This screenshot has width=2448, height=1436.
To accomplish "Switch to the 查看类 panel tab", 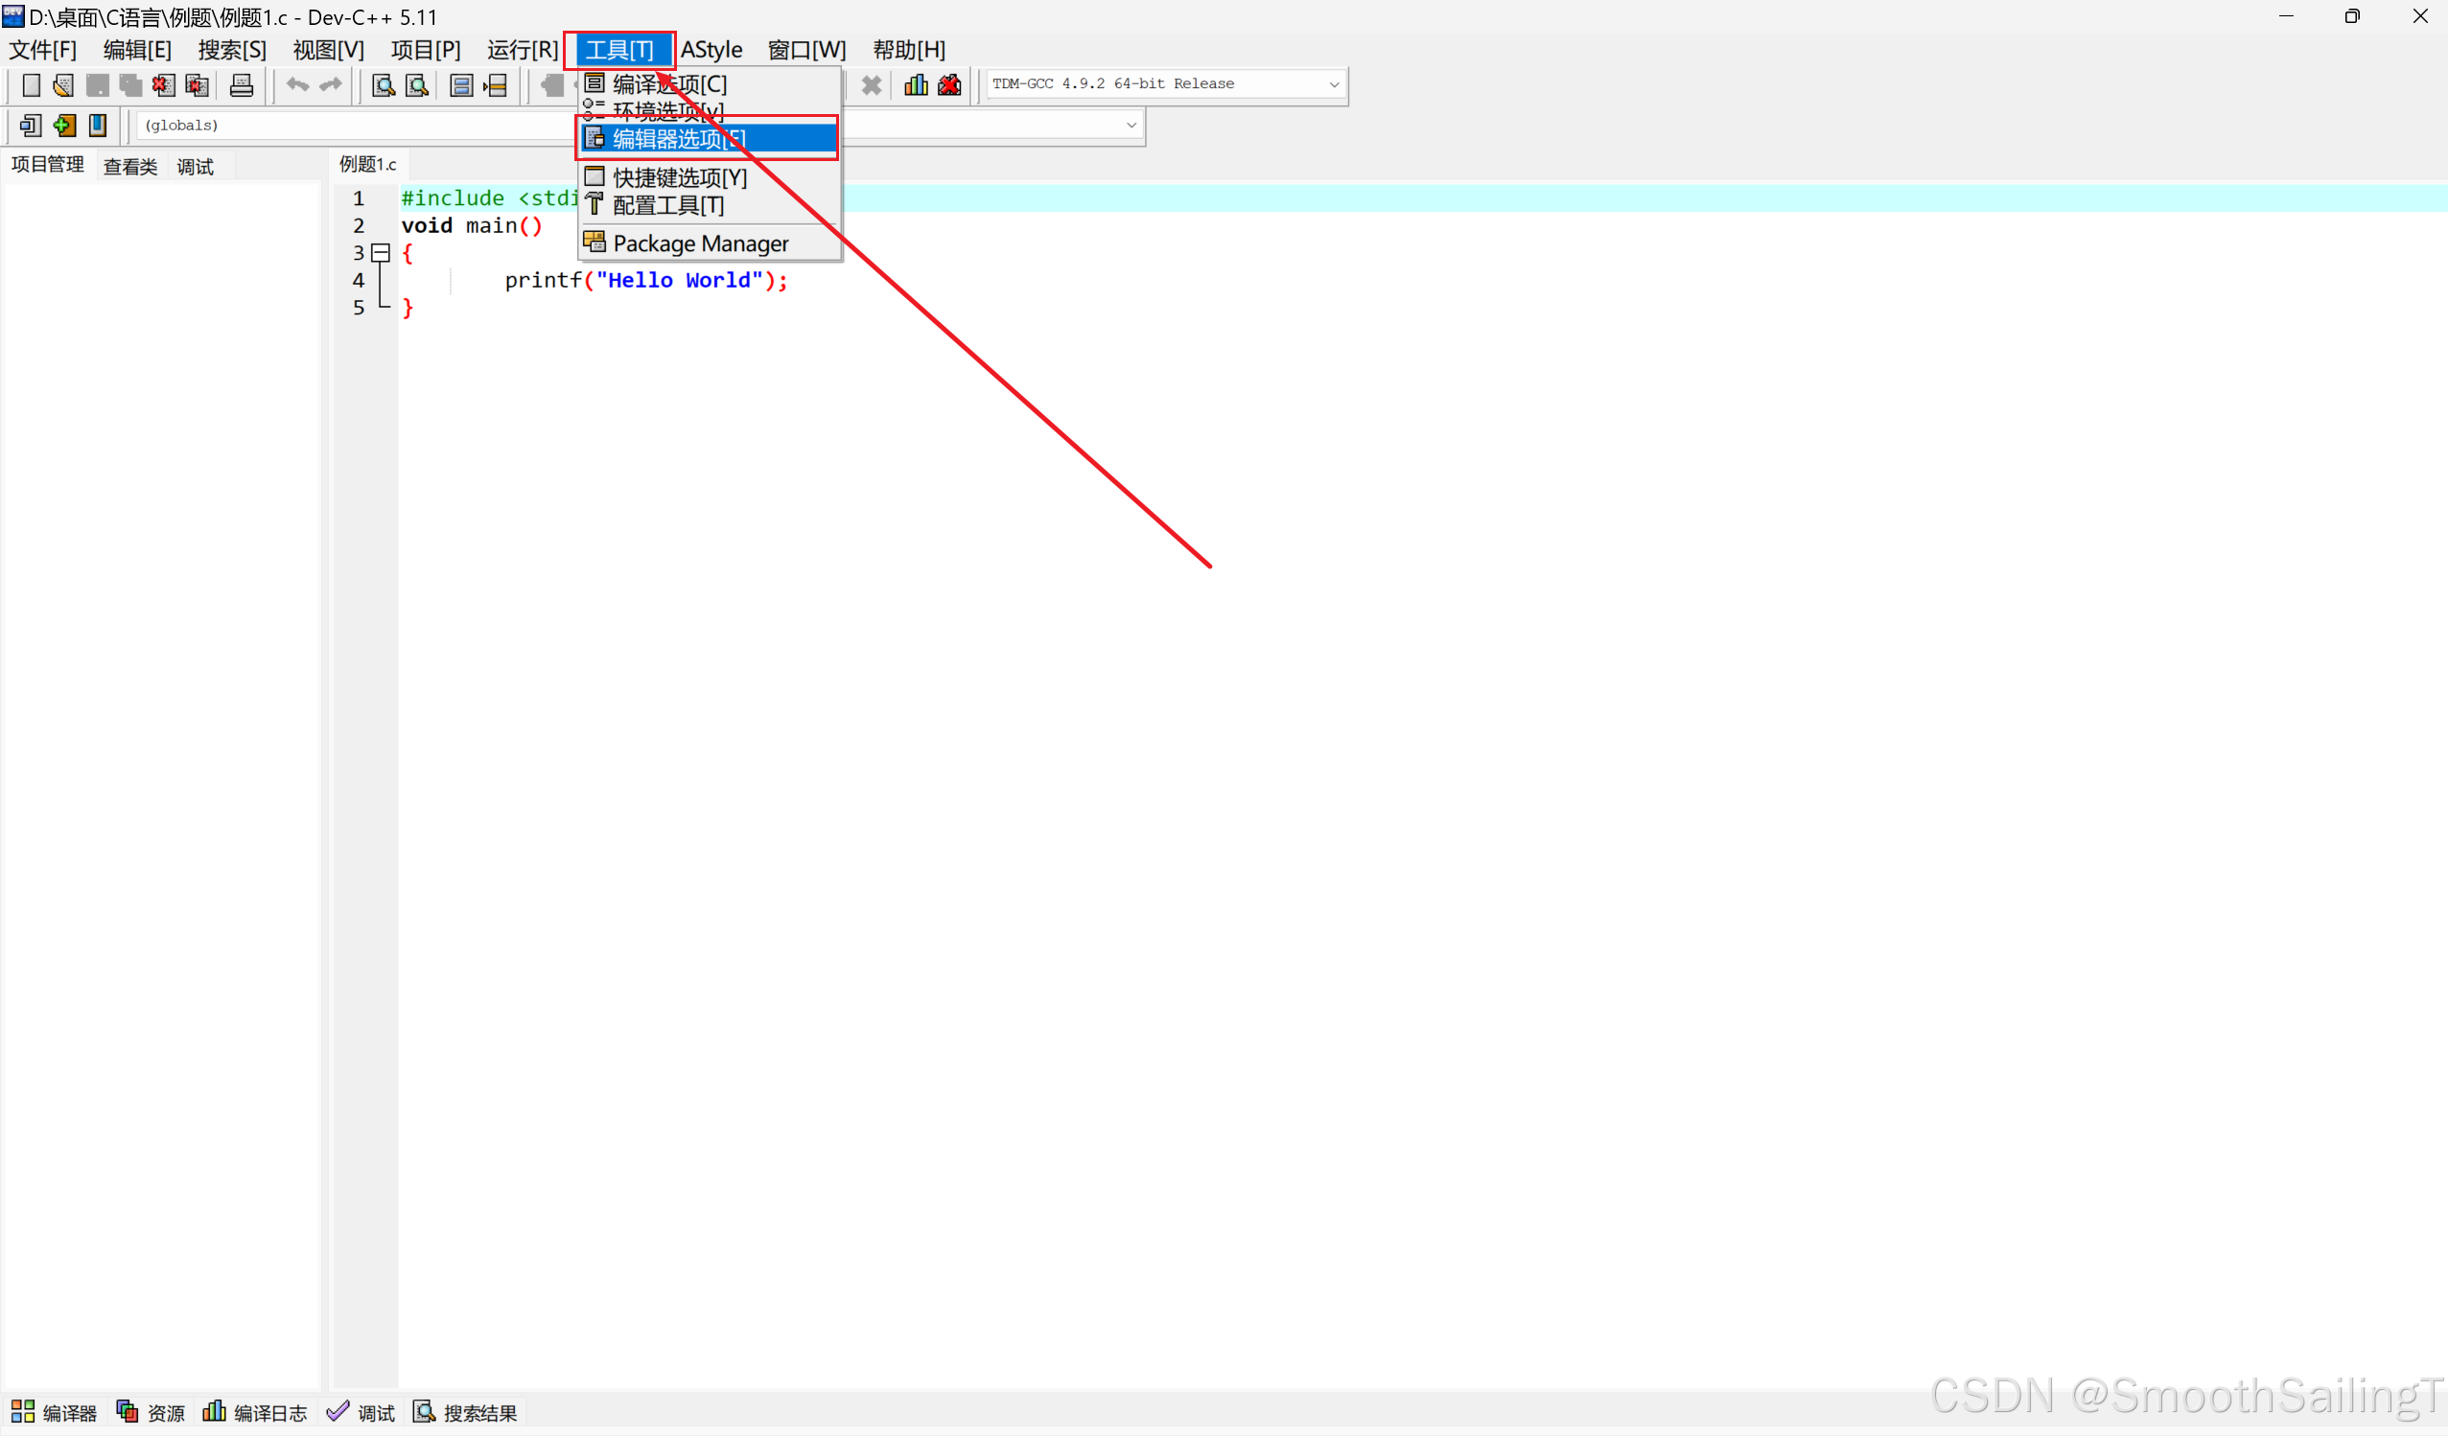I will (130, 166).
